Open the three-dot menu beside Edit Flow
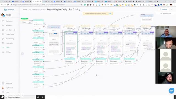The image size is (176, 99). coord(171,9)
